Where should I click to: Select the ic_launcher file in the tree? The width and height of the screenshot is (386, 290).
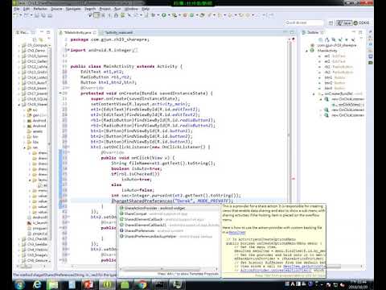37,223
